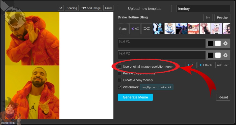Open black font color for Text #1
The image size is (236, 125).
click(211, 43)
